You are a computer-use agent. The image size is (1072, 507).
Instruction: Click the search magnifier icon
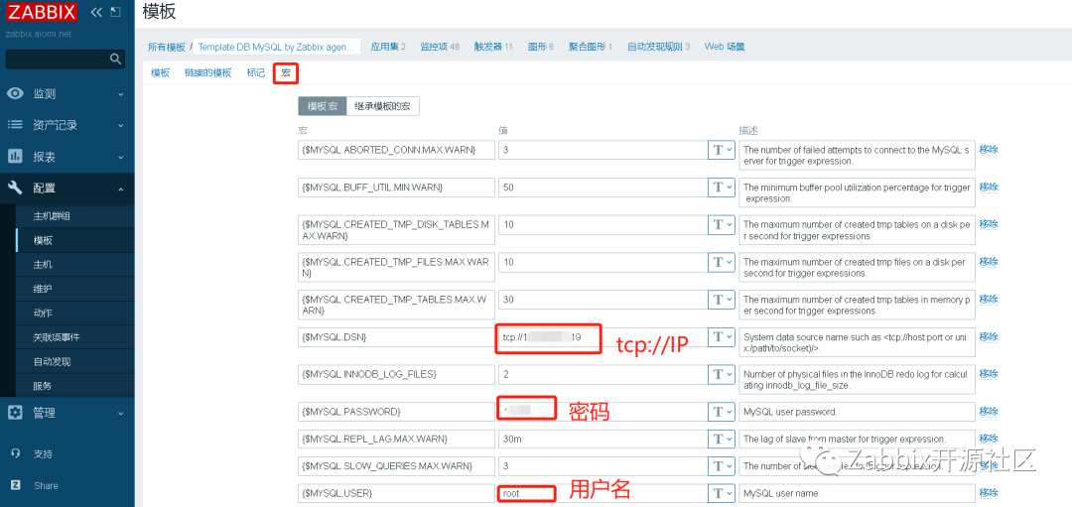[115, 60]
